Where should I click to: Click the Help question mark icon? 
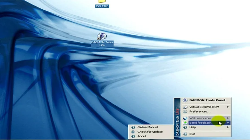[x=185, y=127]
